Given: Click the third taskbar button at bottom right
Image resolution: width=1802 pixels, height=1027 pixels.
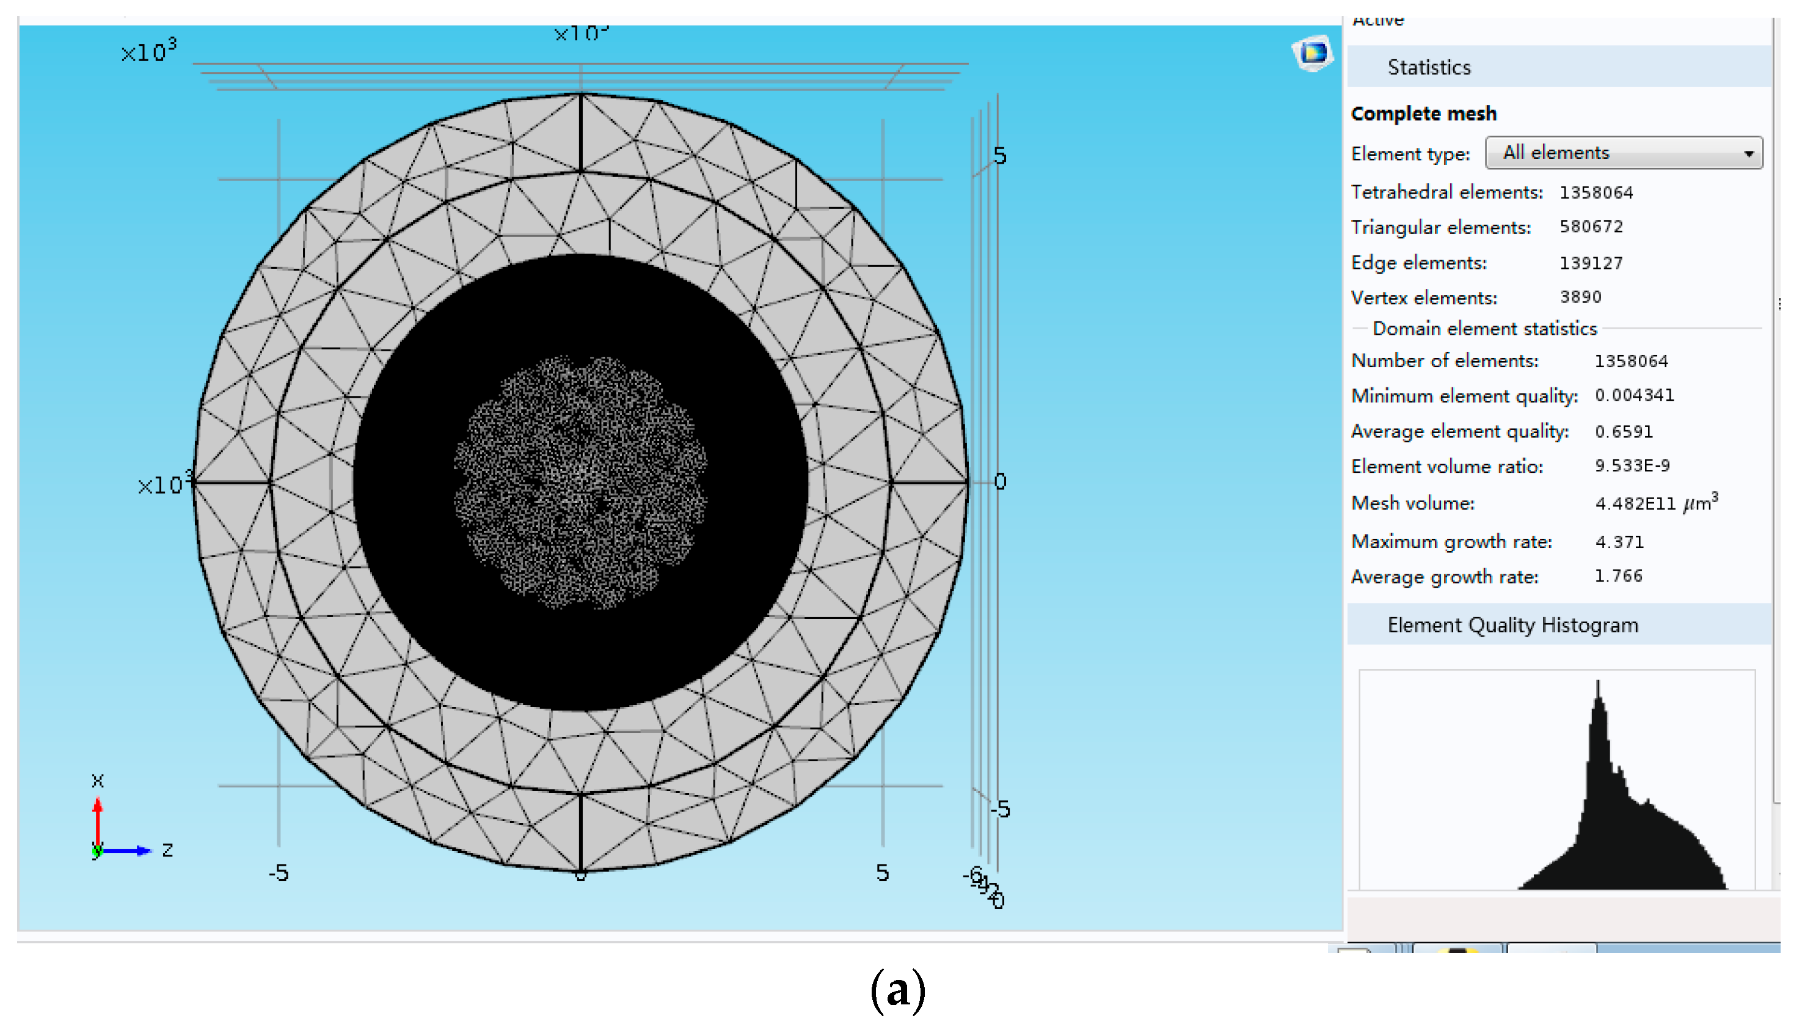Looking at the screenshot, I should tap(1551, 949).
